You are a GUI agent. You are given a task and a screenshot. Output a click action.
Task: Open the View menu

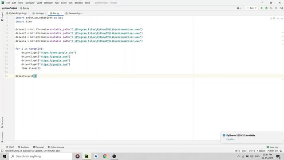(21, 3)
